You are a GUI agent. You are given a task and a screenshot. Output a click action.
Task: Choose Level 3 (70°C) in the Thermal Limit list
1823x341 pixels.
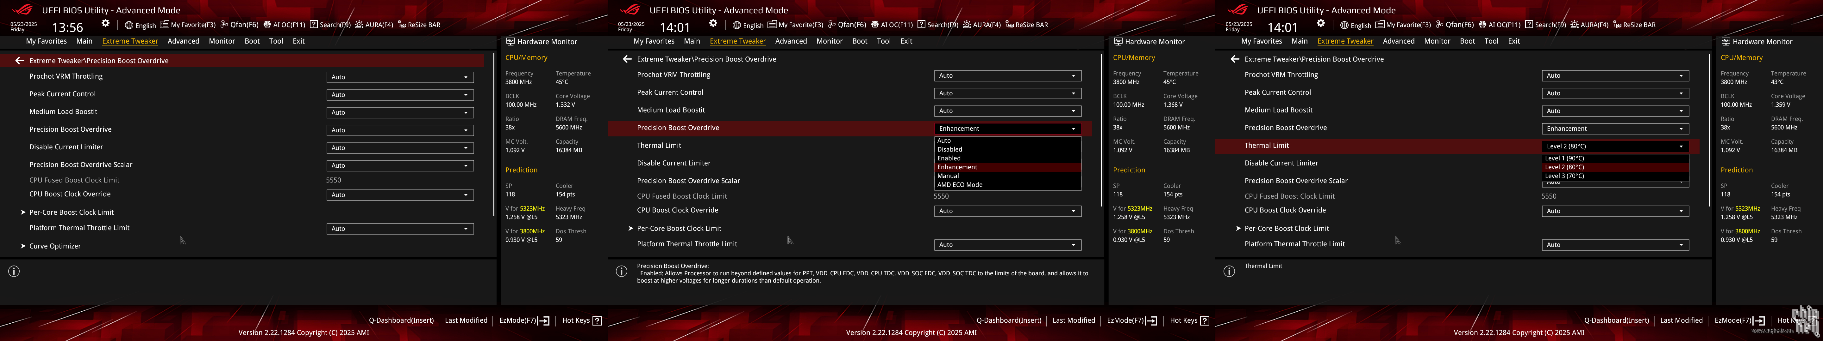(x=1616, y=176)
